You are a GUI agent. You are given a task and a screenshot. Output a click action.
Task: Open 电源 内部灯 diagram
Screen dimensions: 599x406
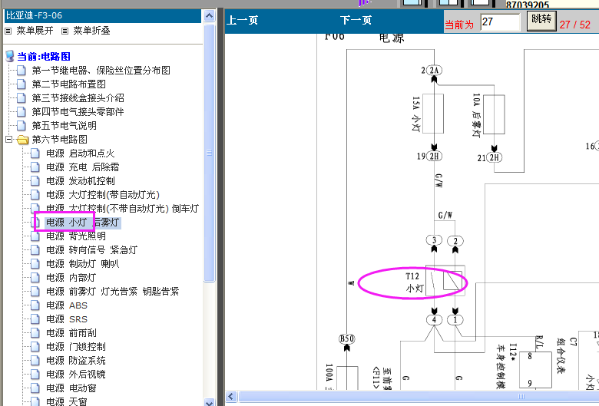pyautogui.click(x=71, y=278)
